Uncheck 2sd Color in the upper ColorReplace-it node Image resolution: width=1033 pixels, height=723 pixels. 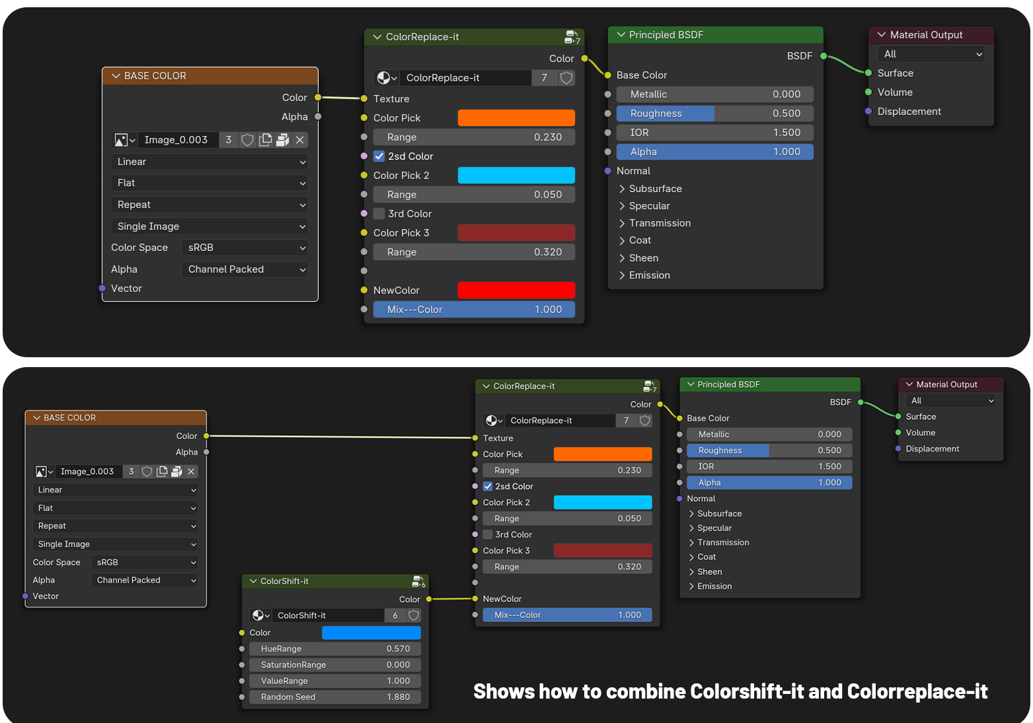pos(379,156)
